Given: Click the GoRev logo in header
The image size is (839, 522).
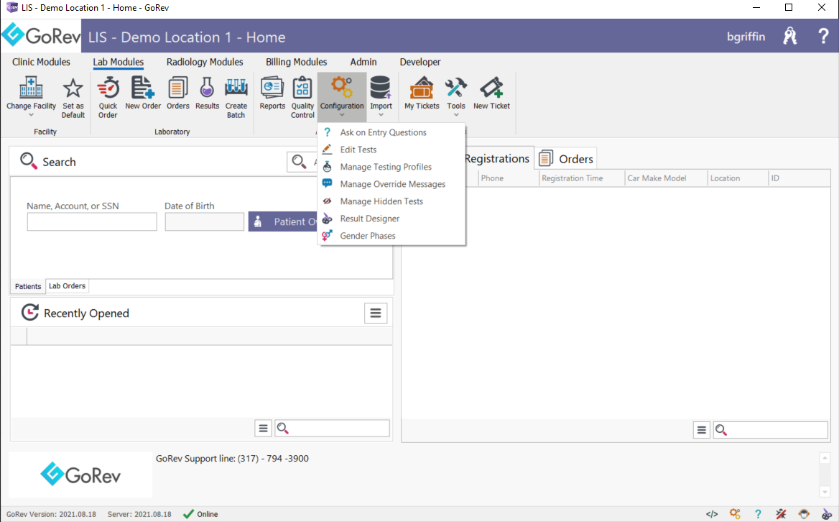Looking at the screenshot, I should pos(41,36).
